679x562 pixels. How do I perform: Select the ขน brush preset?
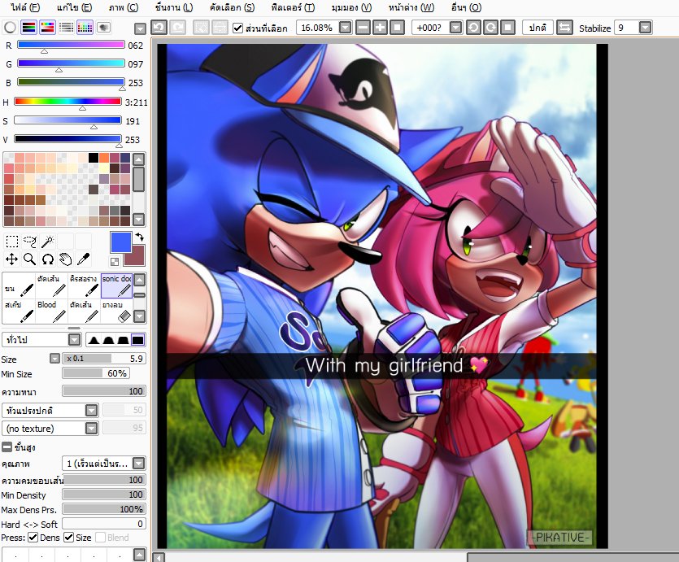pos(19,285)
